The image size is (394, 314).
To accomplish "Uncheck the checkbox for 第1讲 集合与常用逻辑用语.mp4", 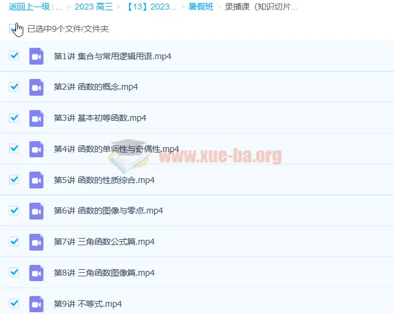I will coord(14,56).
